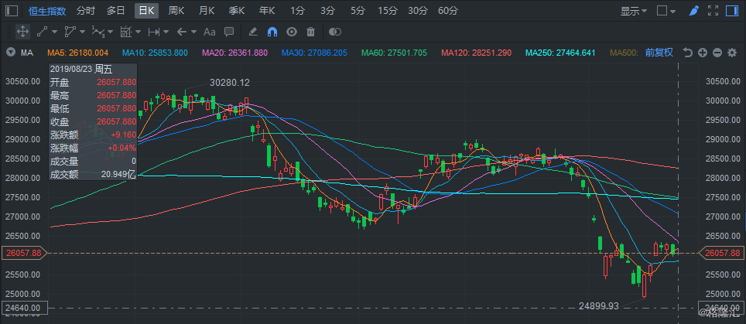Switch to the 多日 tab
This screenshot has width=746, height=324.
116,11
